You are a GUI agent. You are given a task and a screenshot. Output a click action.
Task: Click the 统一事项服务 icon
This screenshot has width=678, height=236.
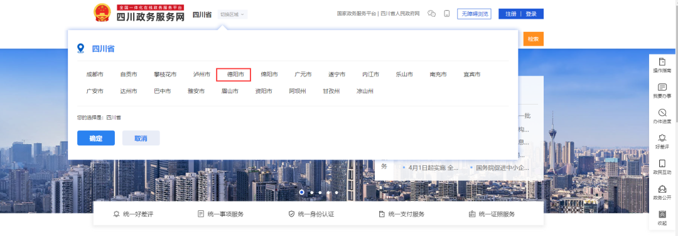click(201, 214)
